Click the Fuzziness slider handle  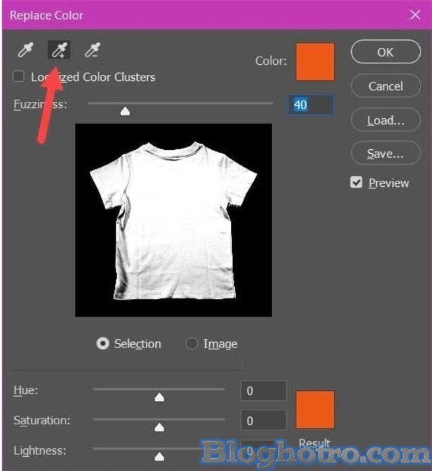tap(125, 111)
